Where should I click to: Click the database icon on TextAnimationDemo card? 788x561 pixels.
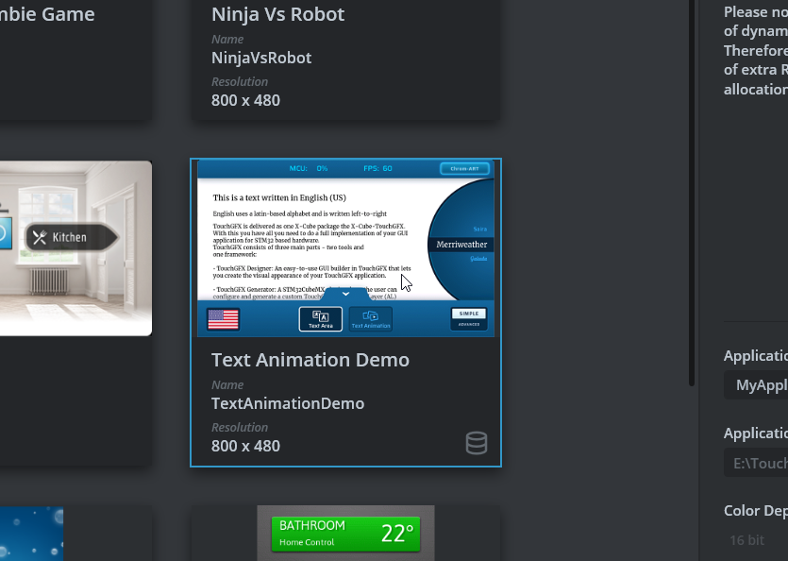pyautogui.click(x=477, y=443)
